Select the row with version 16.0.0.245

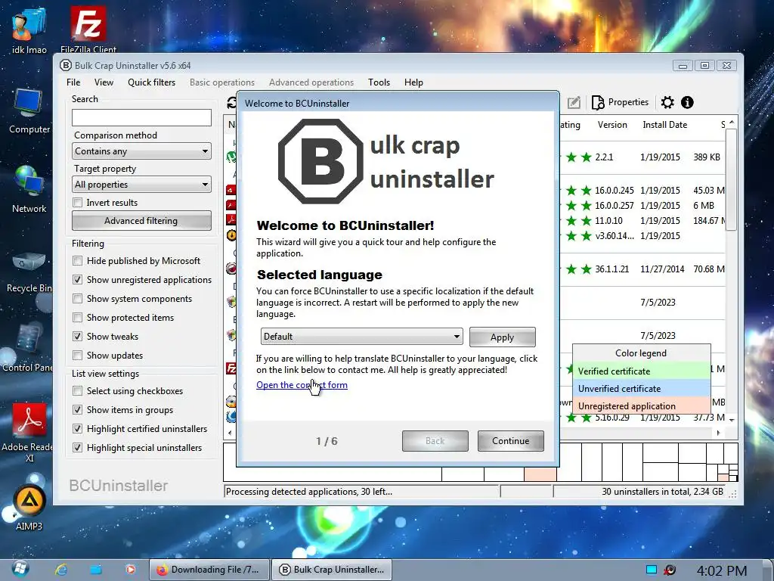[642, 190]
